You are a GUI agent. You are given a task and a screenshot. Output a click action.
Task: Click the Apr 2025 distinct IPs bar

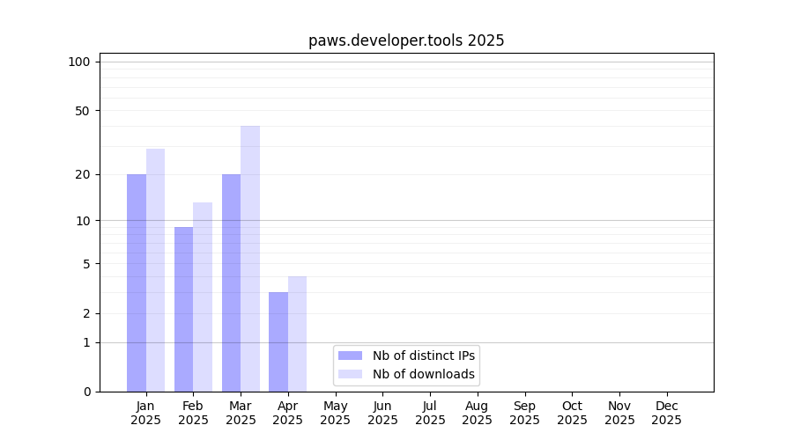coord(278,341)
